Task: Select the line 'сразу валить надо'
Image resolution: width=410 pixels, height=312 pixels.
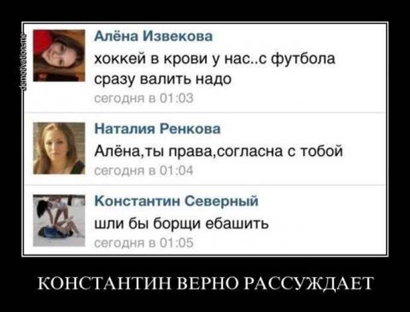Action: click(163, 79)
